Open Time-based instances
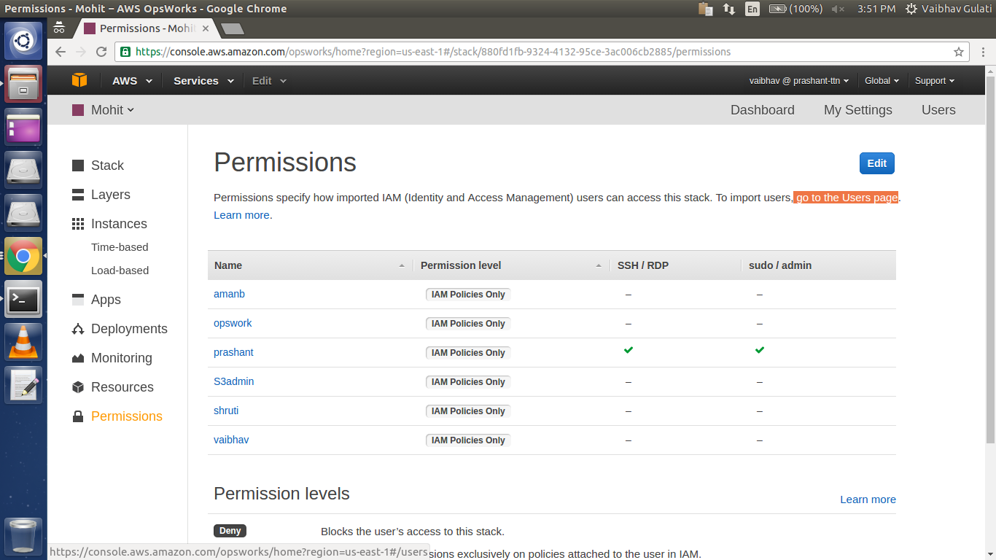Viewport: 996px width, 560px height. (120, 247)
